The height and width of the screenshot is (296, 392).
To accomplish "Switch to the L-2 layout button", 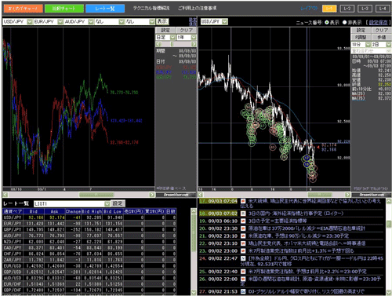I will [x=347, y=9].
